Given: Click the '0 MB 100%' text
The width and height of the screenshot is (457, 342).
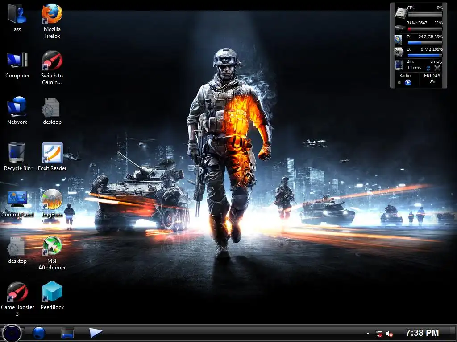Looking at the screenshot, I should tap(432, 49).
